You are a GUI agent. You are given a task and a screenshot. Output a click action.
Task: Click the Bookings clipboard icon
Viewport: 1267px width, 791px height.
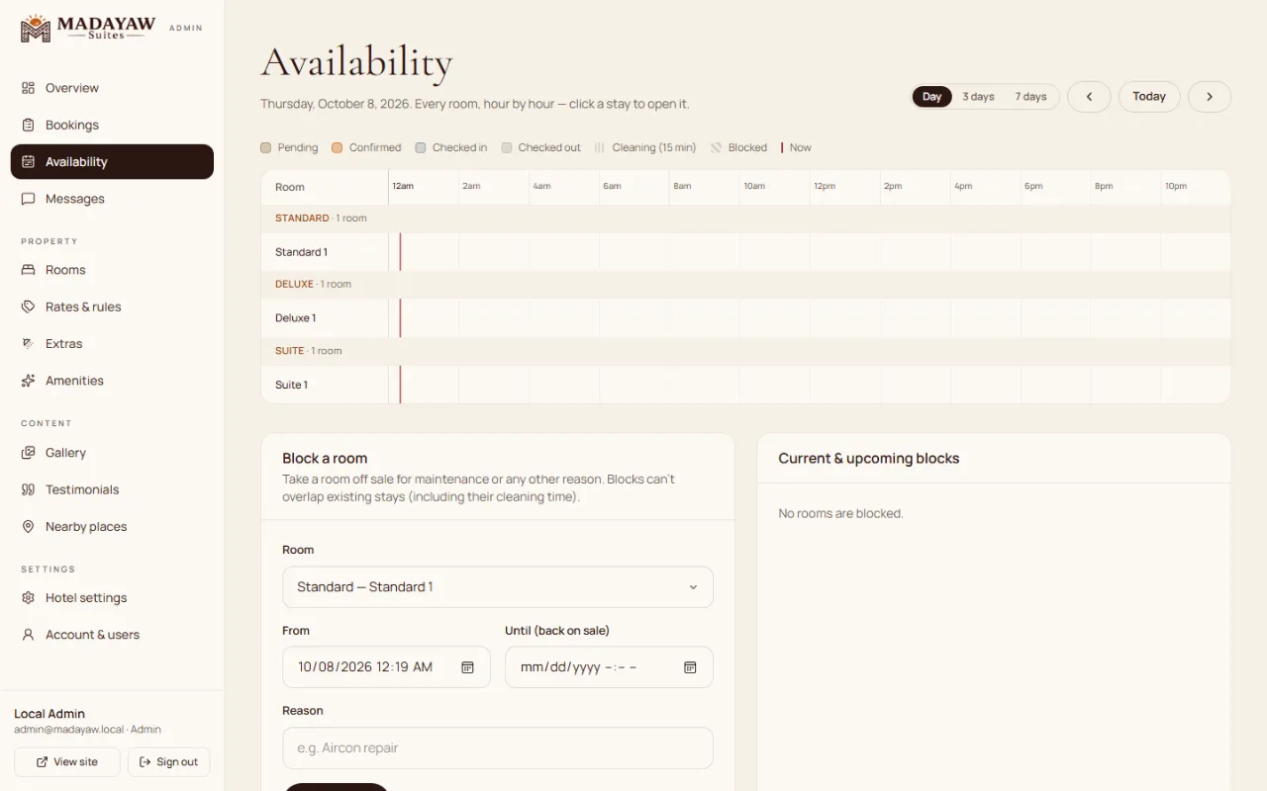click(29, 125)
